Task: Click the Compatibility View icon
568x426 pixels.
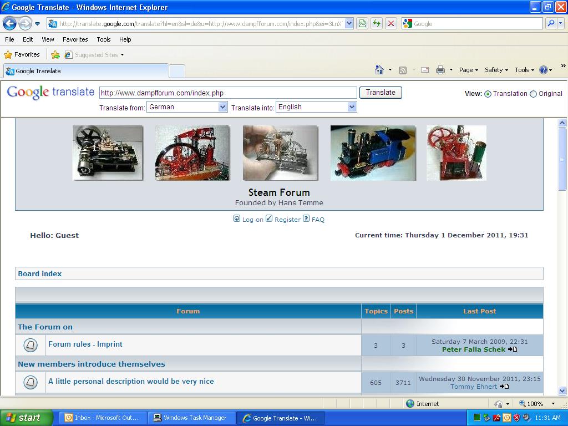Action: coord(362,24)
